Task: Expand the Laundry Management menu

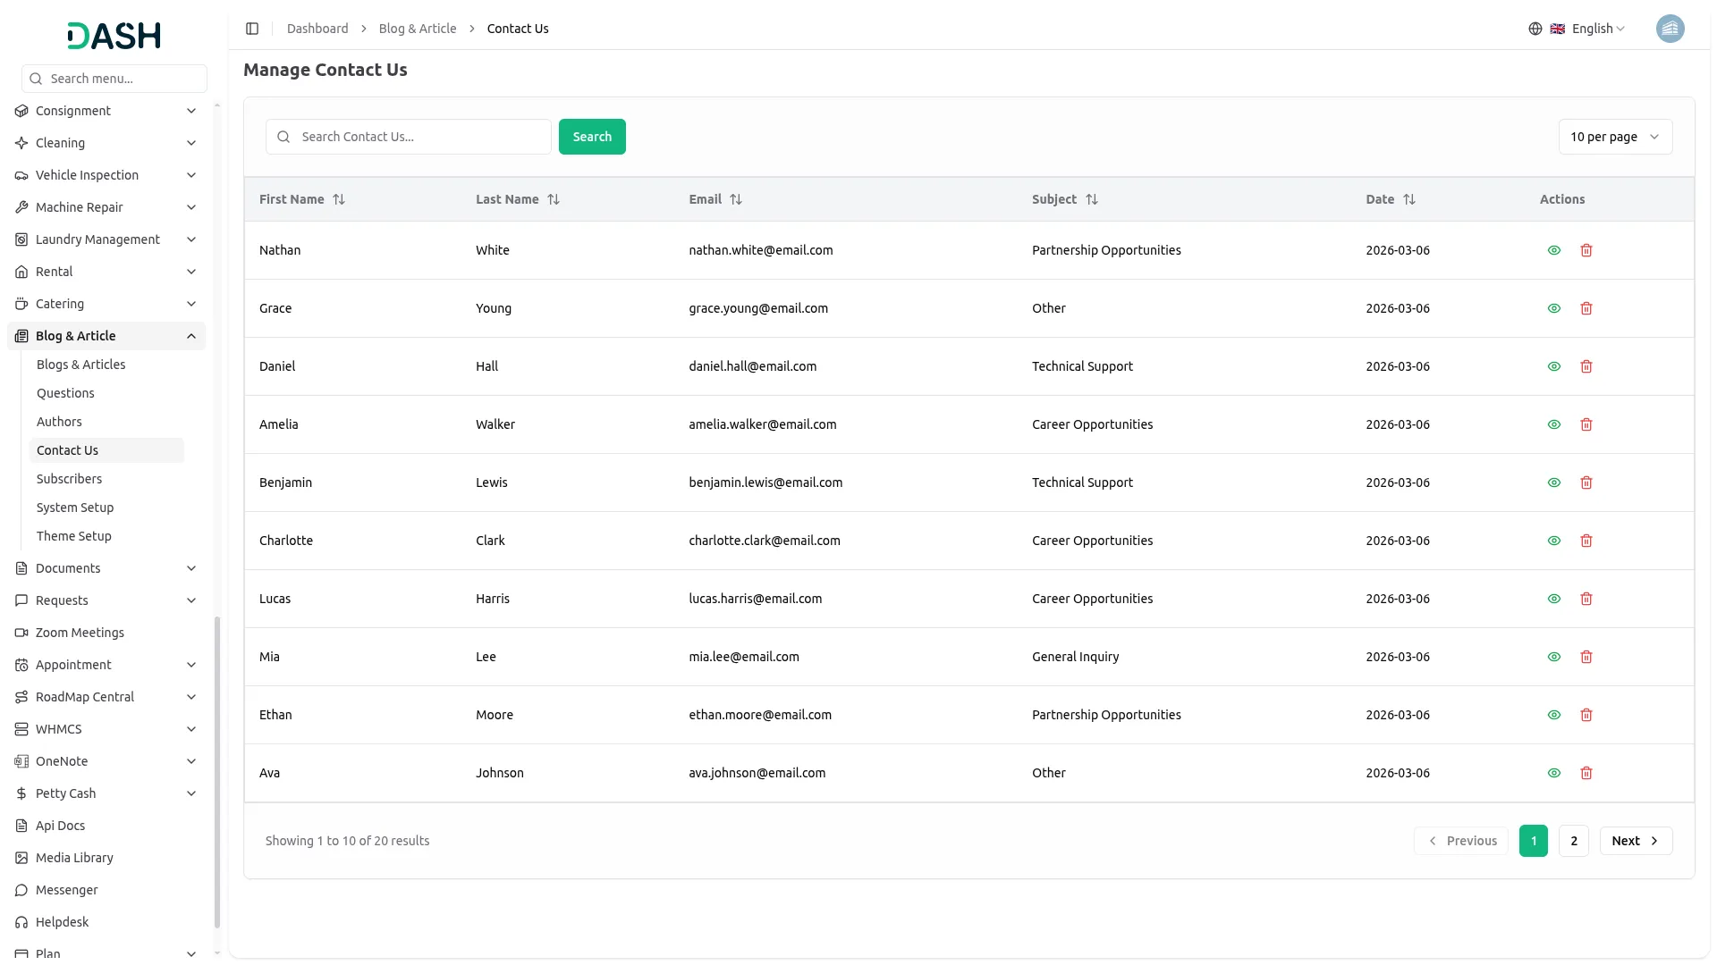Action: tap(106, 239)
